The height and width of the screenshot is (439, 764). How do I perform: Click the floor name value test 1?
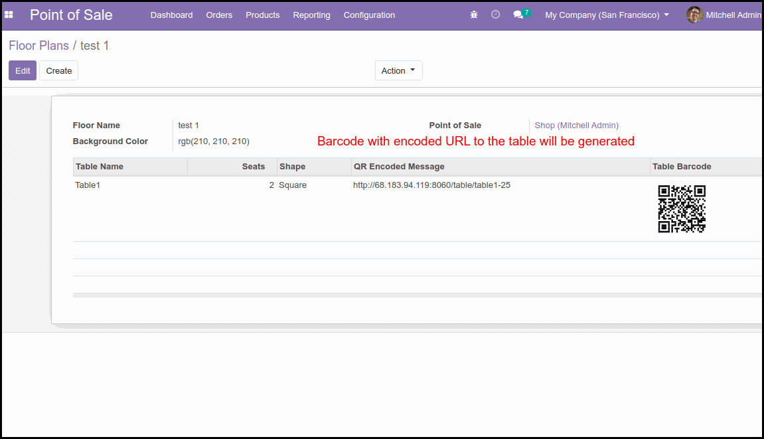click(x=189, y=126)
